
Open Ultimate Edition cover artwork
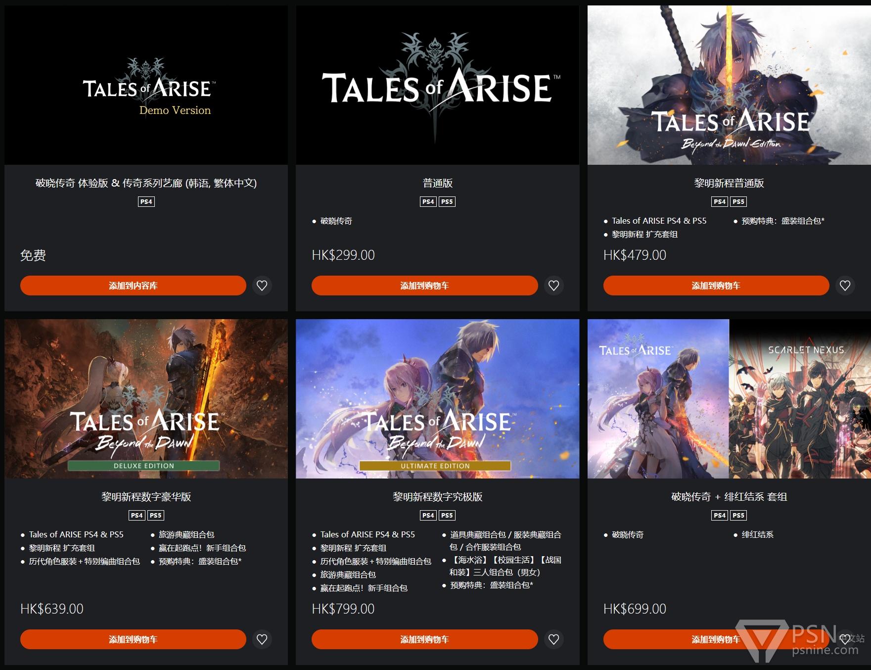[x=438, y=399]
